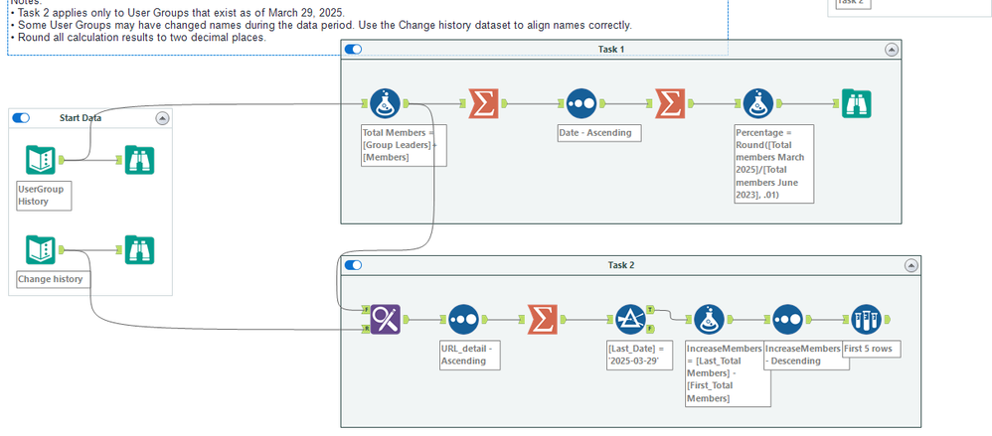Select the Browse tool beside Change history

pyautogui.click(x=139, y=249)
